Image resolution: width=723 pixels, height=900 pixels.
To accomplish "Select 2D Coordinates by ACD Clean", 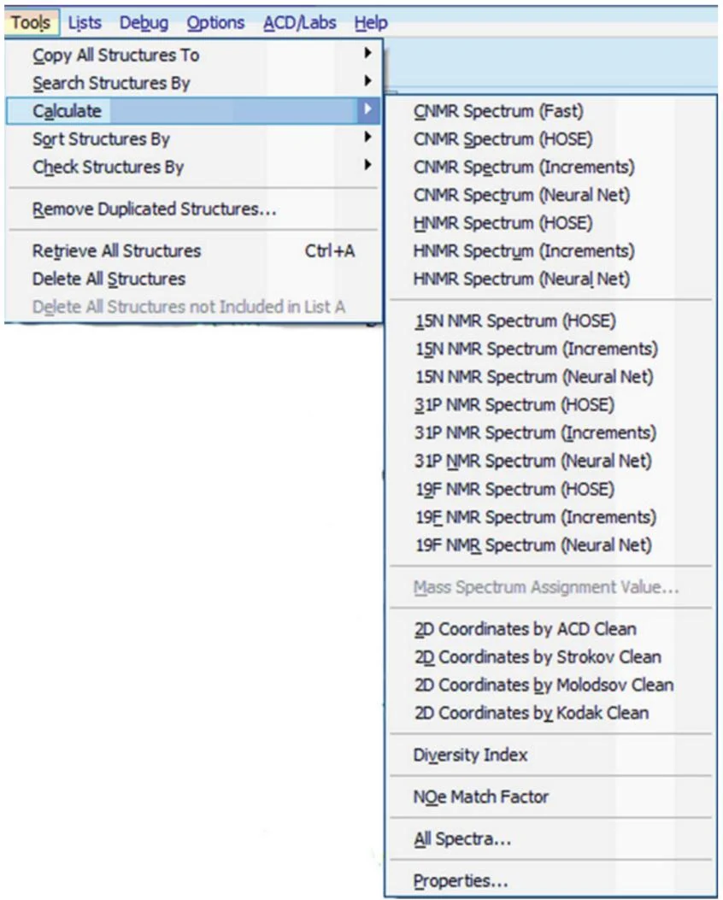I will [x=551, y=629].
